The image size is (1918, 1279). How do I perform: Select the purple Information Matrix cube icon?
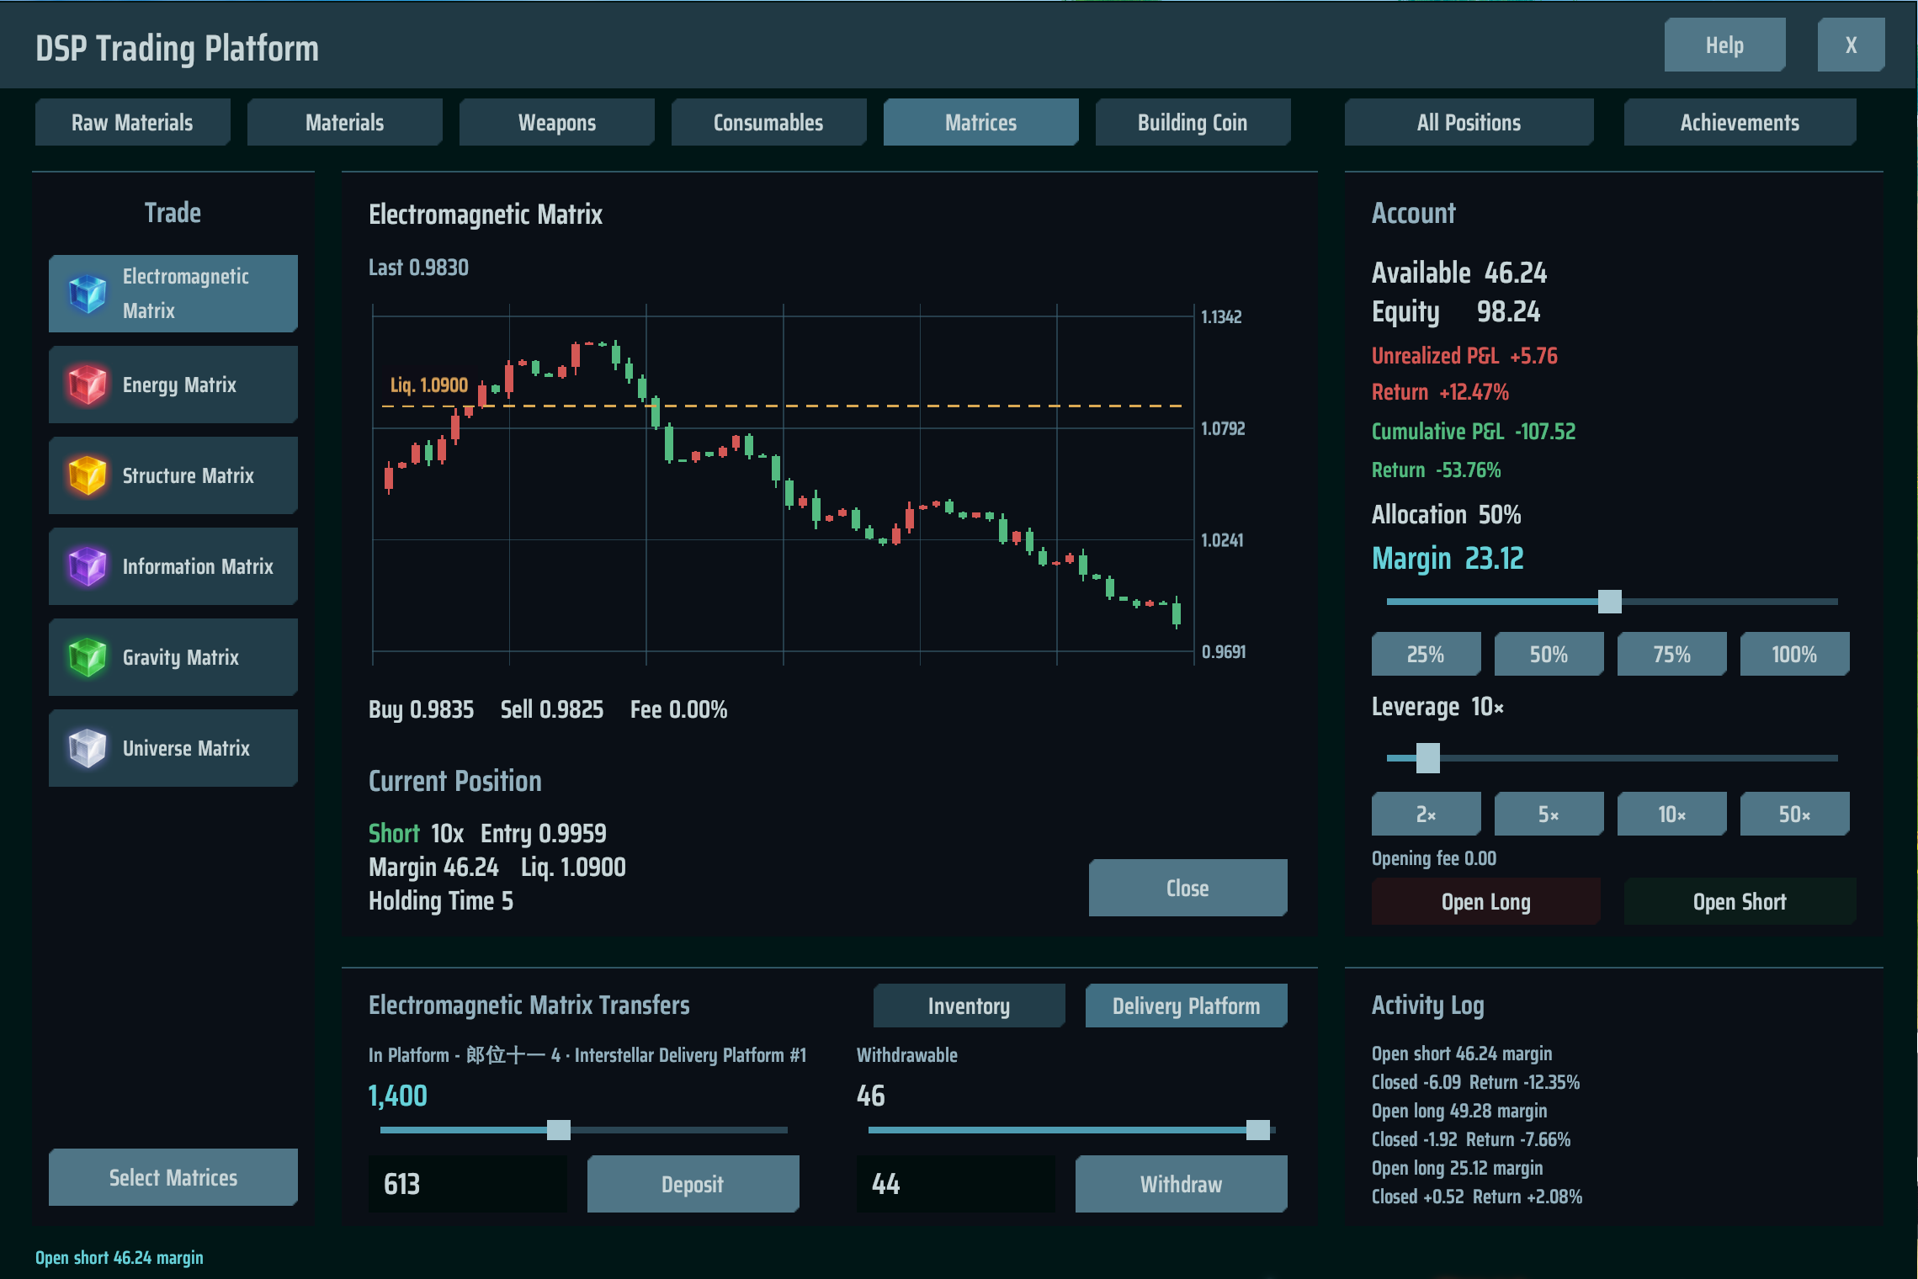87,566
